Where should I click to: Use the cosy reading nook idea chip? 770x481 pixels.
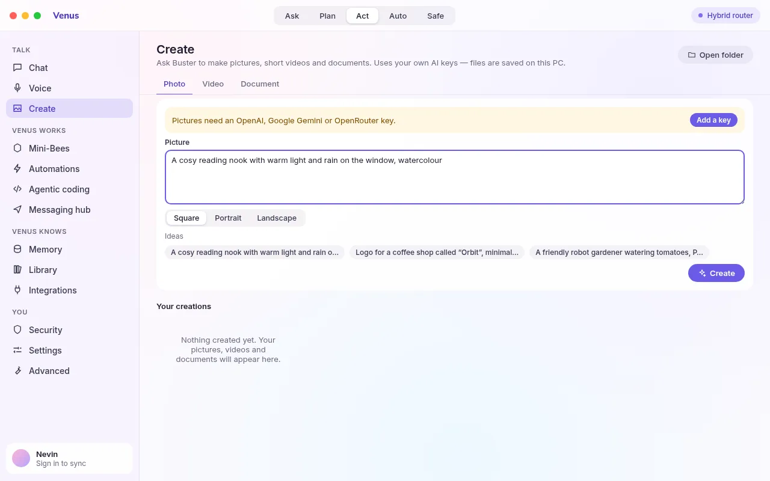click(x=254, y=253)
